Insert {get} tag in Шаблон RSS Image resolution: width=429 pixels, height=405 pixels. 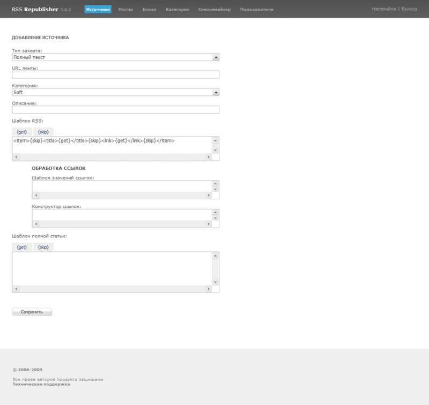pyautogui.click(x=22, y=131)
